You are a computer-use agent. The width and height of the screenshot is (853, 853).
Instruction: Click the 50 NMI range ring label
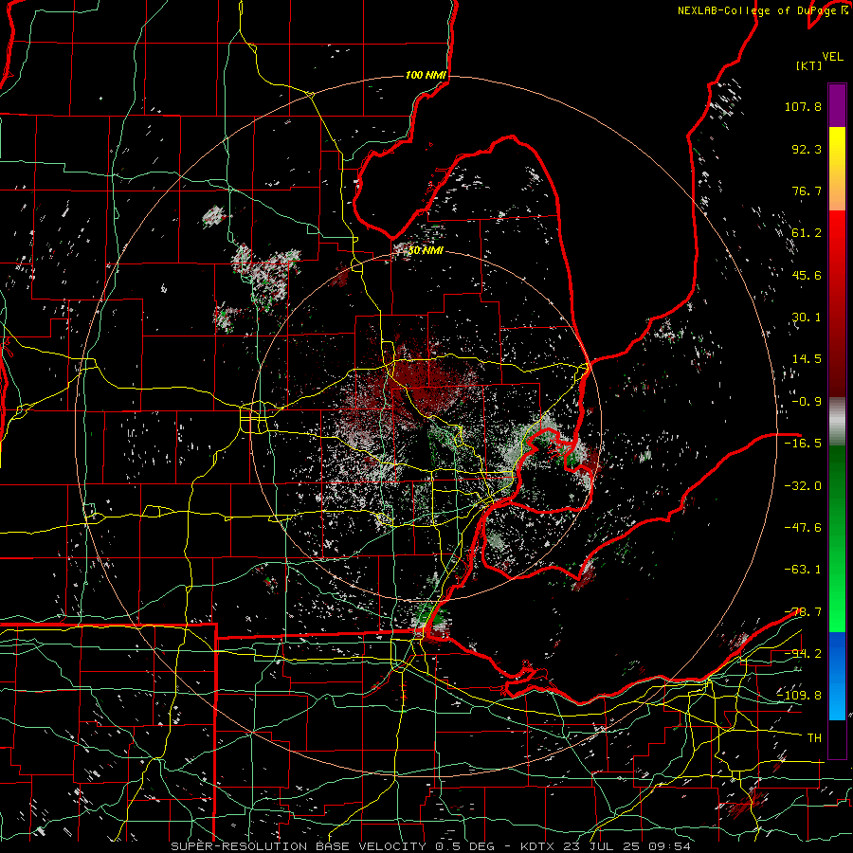click(x=426, y=251)
